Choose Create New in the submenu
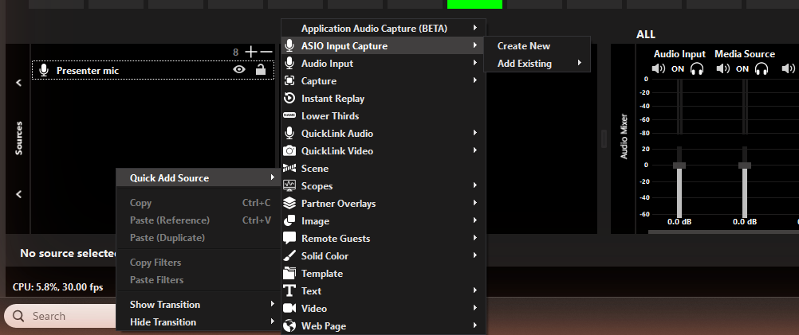 (x=537, y=45)
